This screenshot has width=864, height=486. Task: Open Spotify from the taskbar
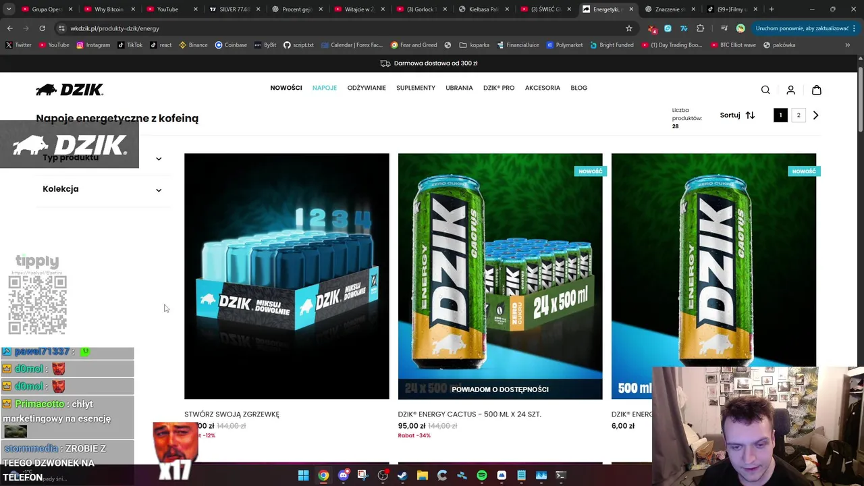click(482, 475)
